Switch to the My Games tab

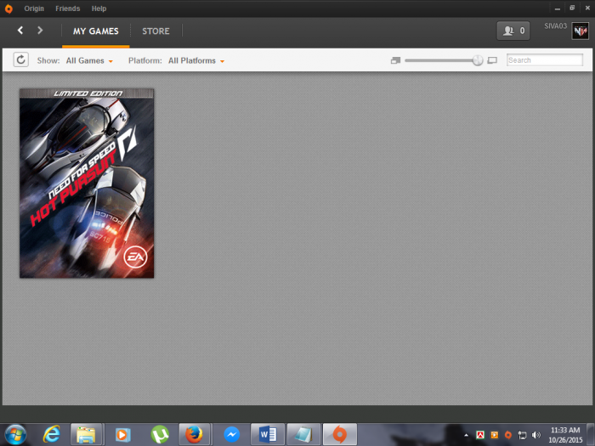95,31
